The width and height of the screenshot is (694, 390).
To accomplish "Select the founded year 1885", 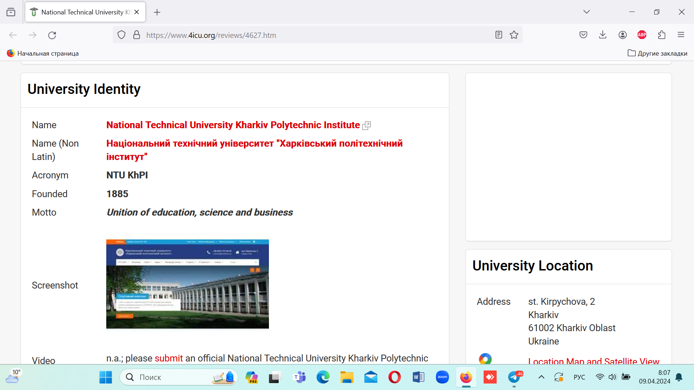I will (117, 194).
